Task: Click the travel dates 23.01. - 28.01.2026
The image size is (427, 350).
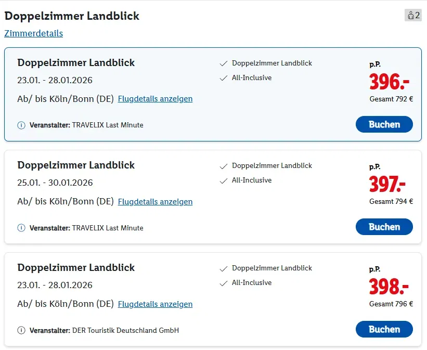Action: (56, 80)
